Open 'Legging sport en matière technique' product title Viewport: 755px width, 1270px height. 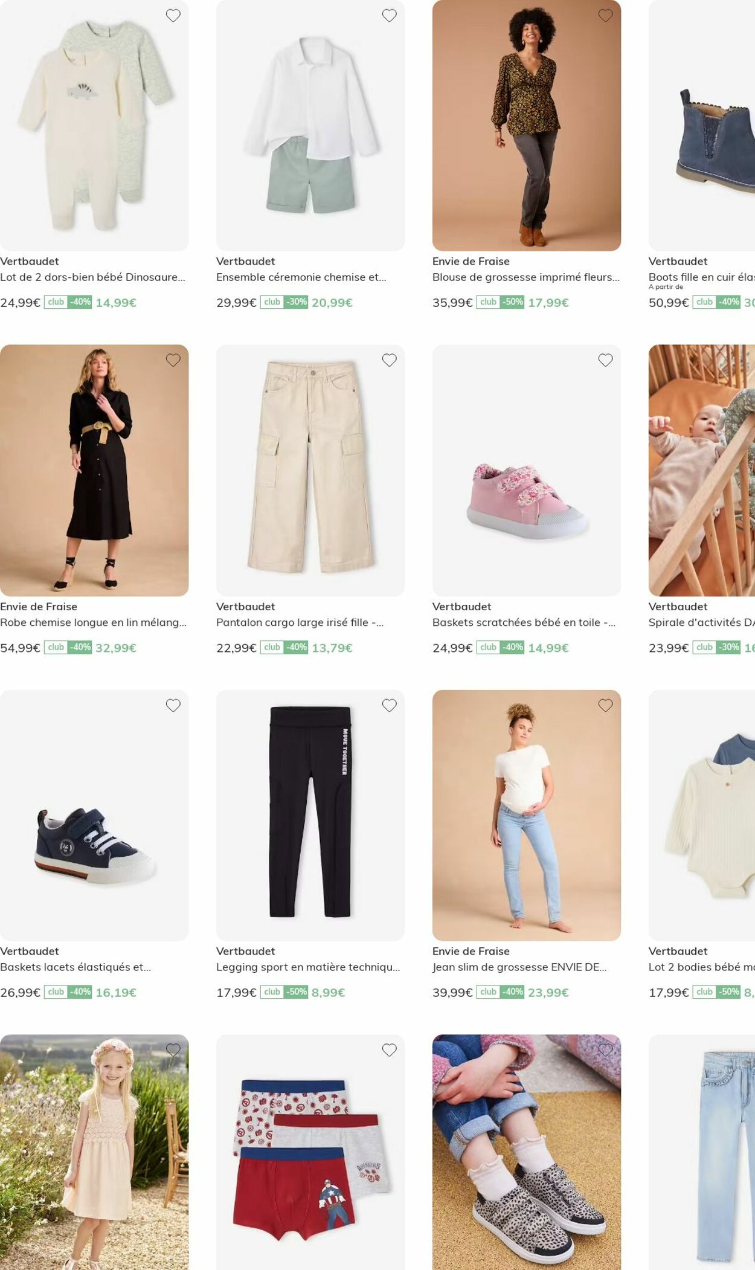308,967
